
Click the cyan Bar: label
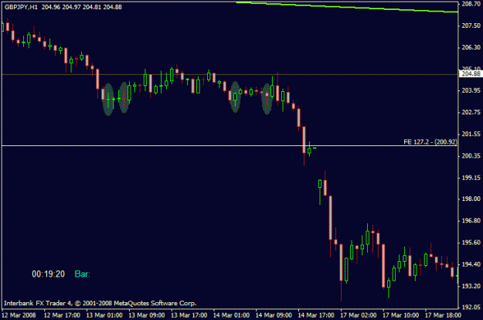82,274
